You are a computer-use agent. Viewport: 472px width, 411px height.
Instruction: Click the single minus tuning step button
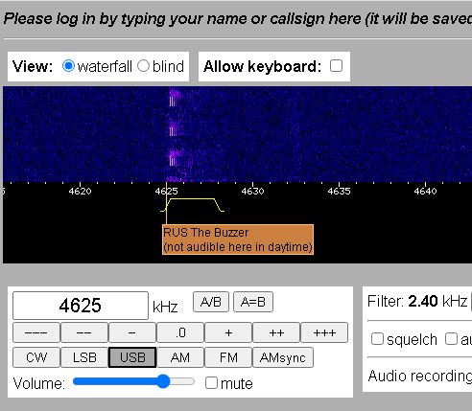[132, 332]
